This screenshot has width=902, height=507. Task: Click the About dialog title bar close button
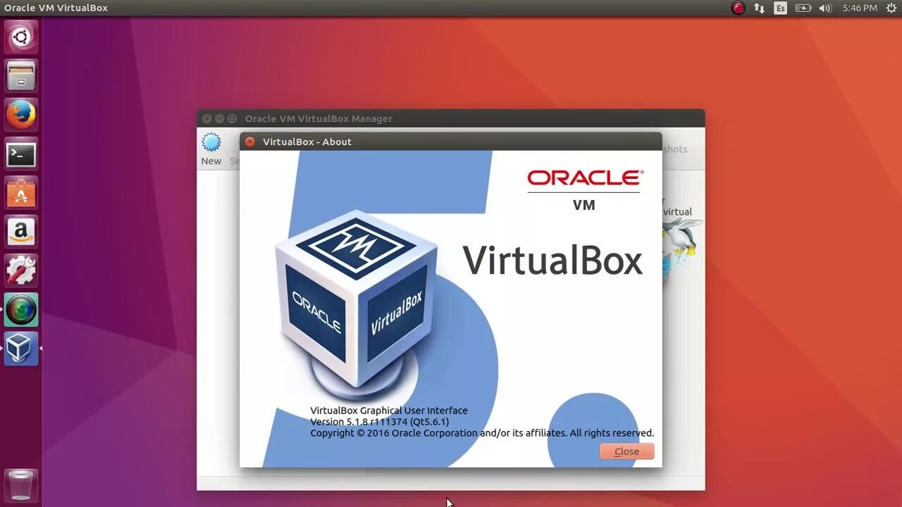point(249,142)
